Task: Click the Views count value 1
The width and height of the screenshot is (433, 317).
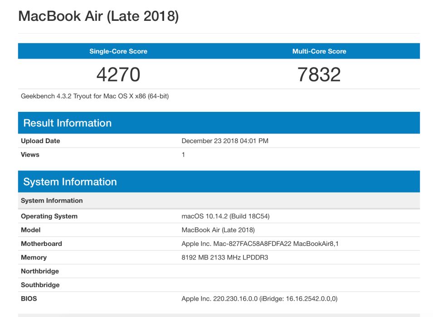Action: [x=183, y=154]
